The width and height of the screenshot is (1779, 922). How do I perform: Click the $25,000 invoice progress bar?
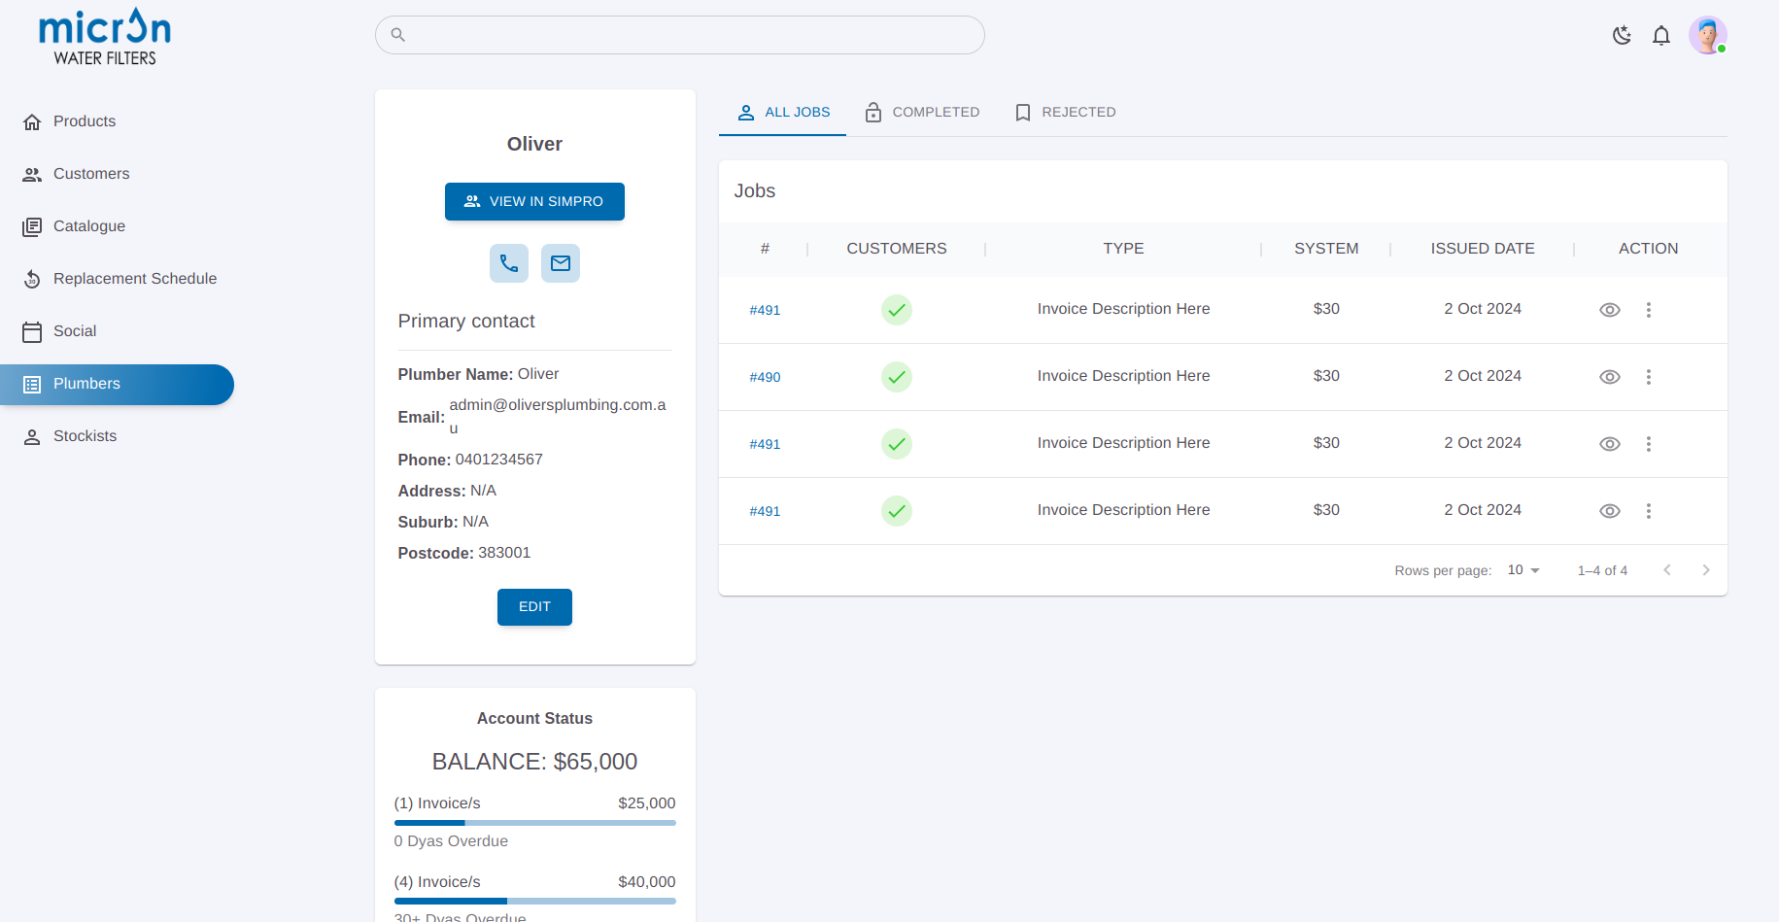tap(534, 823)
